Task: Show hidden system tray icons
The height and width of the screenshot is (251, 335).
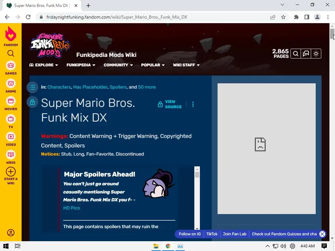Action: (267, 246)
